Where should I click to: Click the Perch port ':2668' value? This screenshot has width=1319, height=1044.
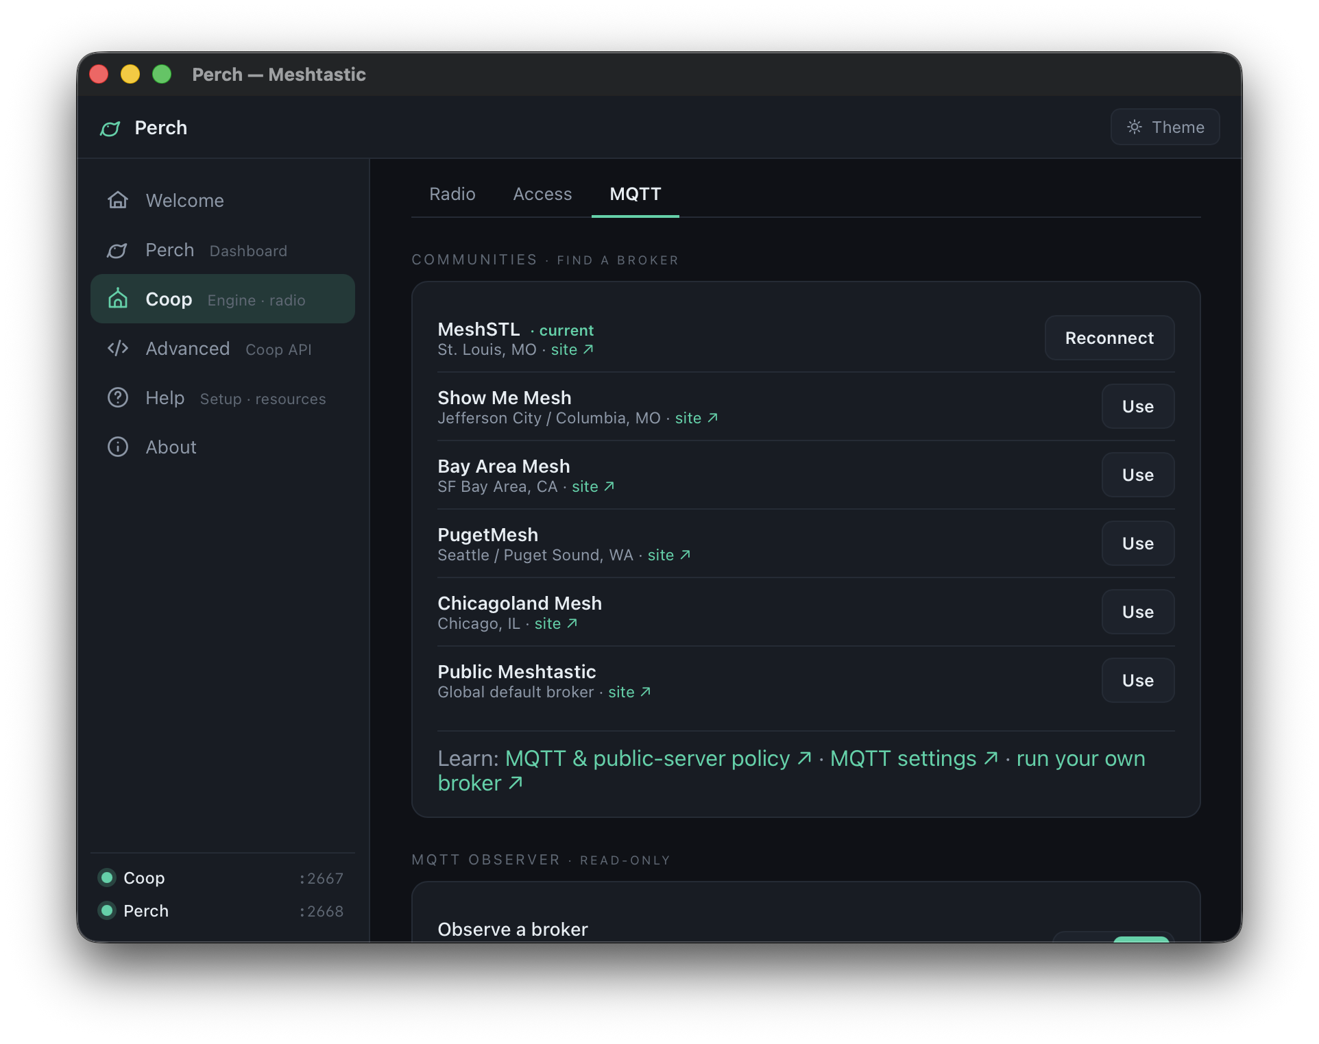[x=322, y=911]
